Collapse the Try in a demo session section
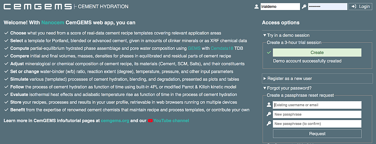The height and width of the screenshot is (144, 376). [286, 35]
